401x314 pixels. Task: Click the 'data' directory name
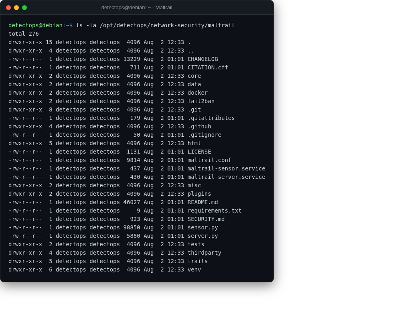click(x=194, y=84)
